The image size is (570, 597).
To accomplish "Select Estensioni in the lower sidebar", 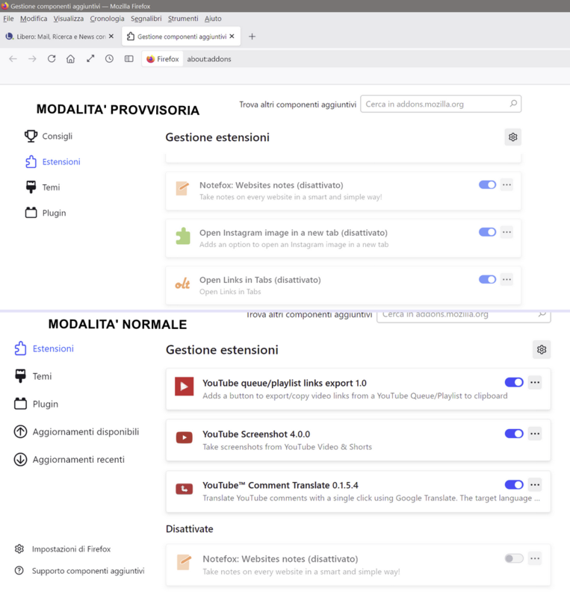I will coord(44,348).
